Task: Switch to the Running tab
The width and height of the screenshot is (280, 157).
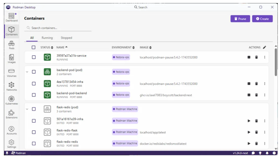Action: click(x=47, y=38)
